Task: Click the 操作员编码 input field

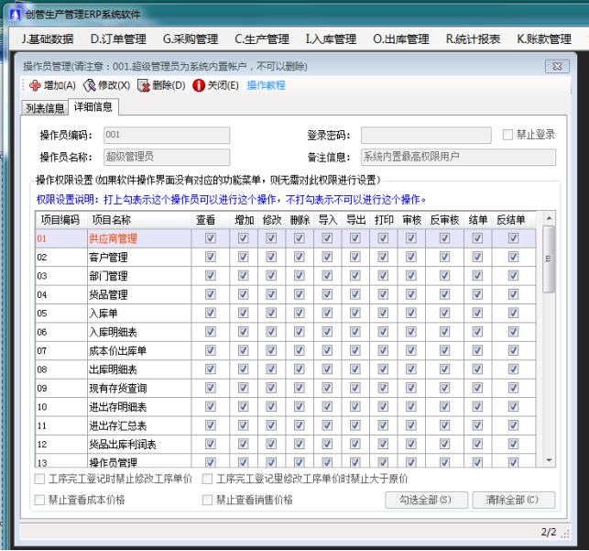Action: 167,135
